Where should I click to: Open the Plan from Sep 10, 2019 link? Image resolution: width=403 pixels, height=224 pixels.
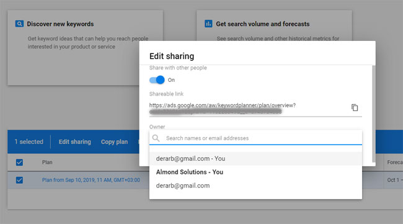click(91, 180)
